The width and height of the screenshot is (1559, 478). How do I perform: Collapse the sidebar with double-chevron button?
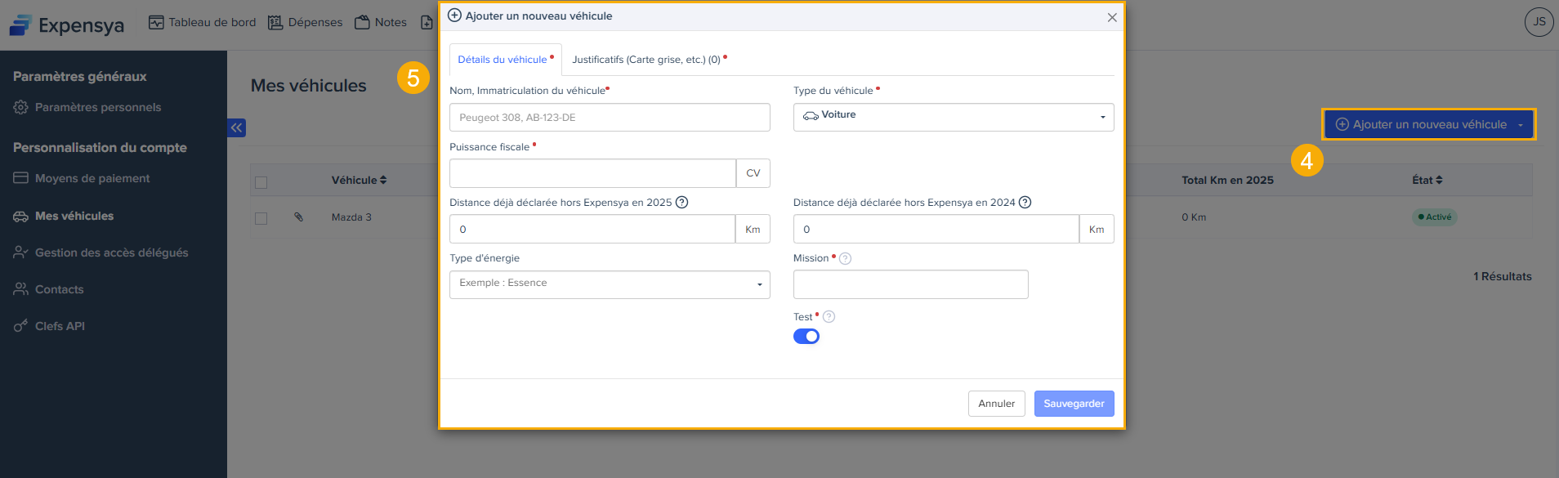click(x=236, y=127)
